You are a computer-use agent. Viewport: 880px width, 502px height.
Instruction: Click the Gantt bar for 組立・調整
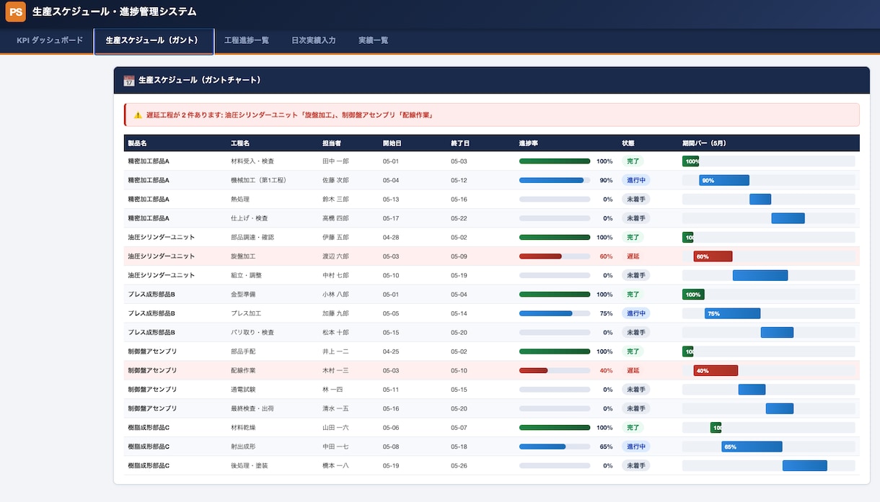click(760, 275)
